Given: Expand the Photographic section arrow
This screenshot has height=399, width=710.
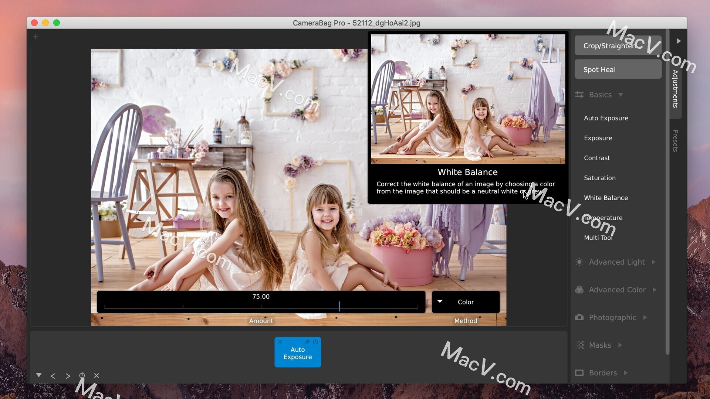Looking at the screenshot, I should 646,317.
